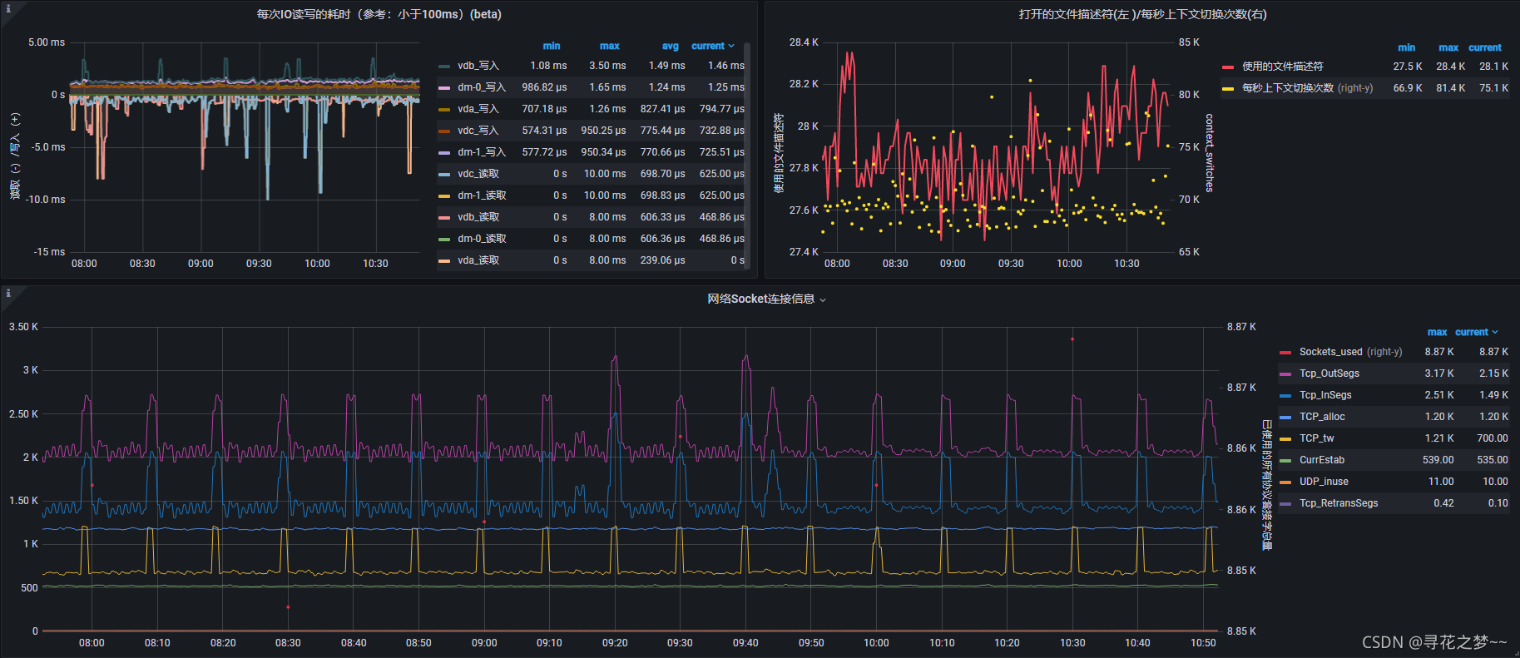This screenshot has width=1520, height=658.
Task: Click the 827.41 µs avg value
Action: click(x=663, y=109)
